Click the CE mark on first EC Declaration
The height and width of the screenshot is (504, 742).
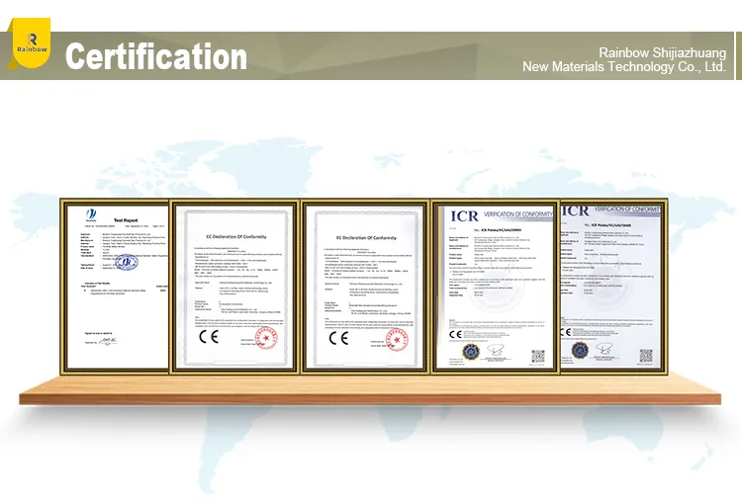point(208,337)
